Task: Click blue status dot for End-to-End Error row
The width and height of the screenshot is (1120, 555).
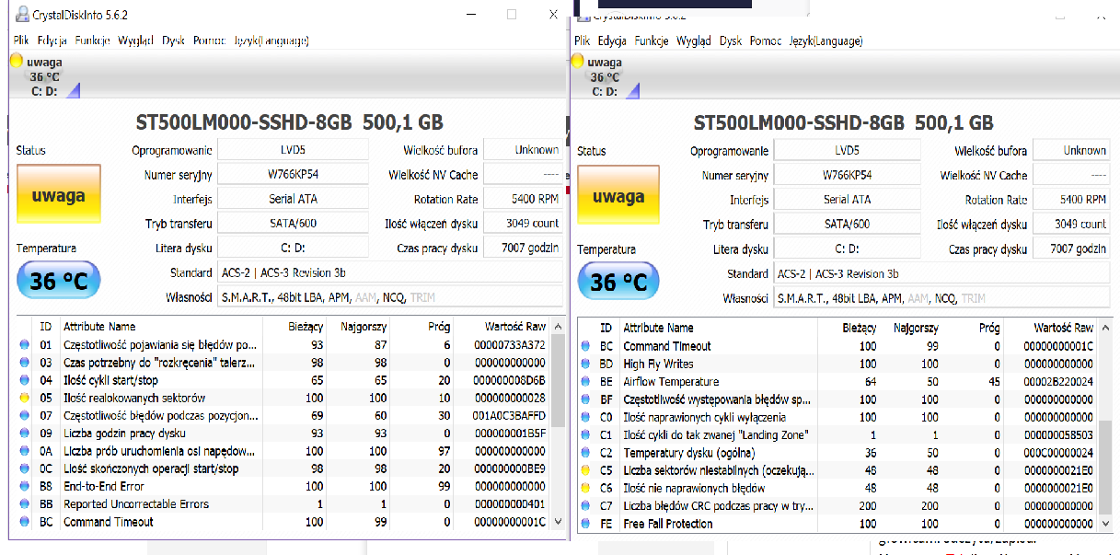Action: pos(26,486)
